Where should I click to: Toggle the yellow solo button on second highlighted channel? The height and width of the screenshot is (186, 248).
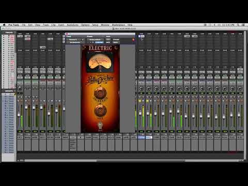[147, 101]
